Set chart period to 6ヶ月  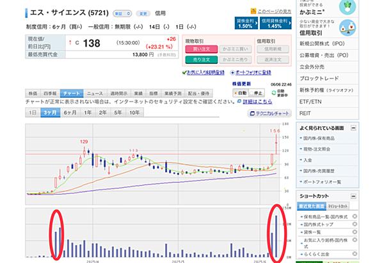pyautogui.click(x=70, y=112)
